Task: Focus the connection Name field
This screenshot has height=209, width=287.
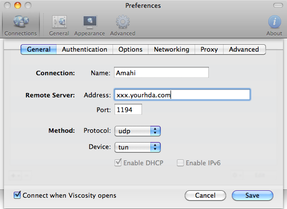Action: click(161, 72)
